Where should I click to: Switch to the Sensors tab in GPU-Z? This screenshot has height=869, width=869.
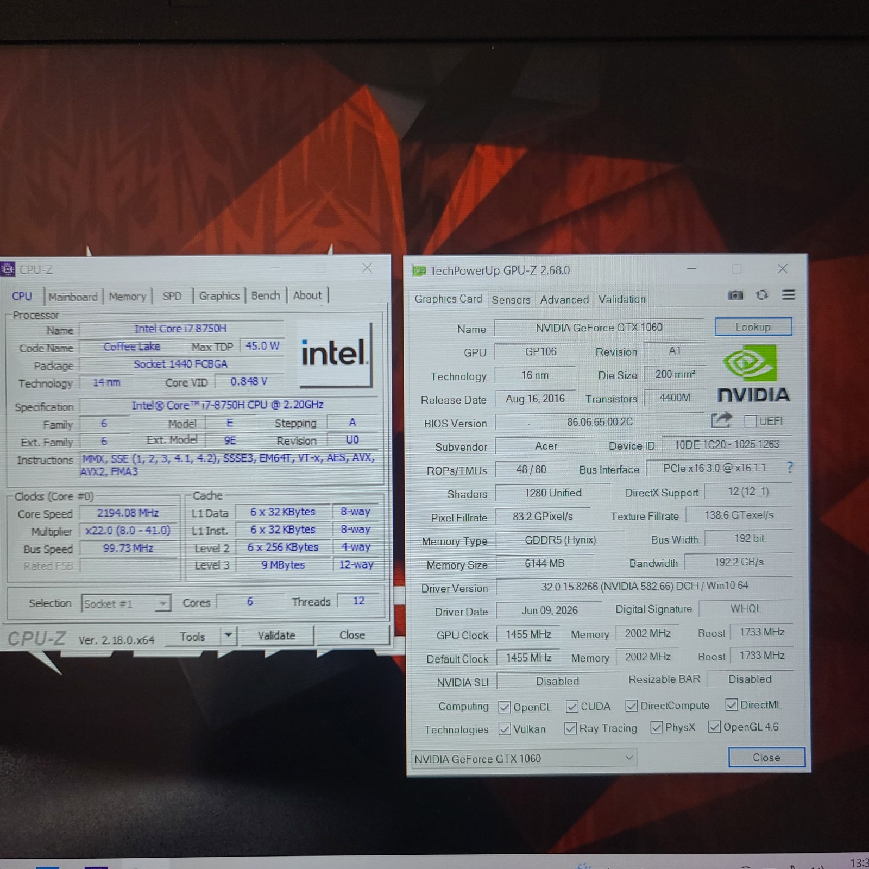coord(511,300)
